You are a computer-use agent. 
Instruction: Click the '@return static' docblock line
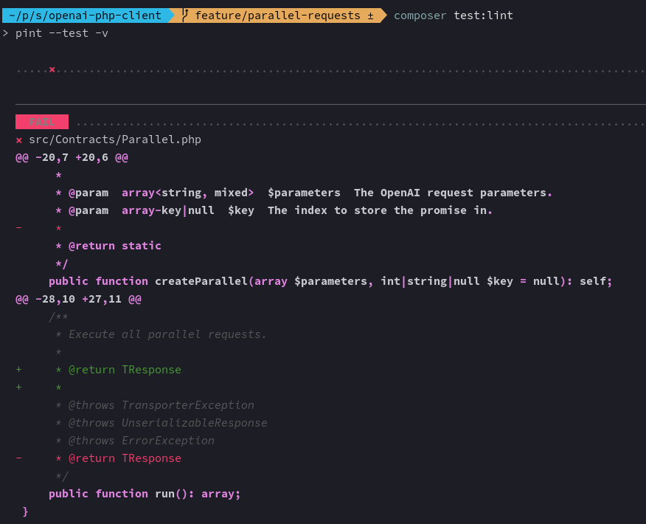coord(108,246)
